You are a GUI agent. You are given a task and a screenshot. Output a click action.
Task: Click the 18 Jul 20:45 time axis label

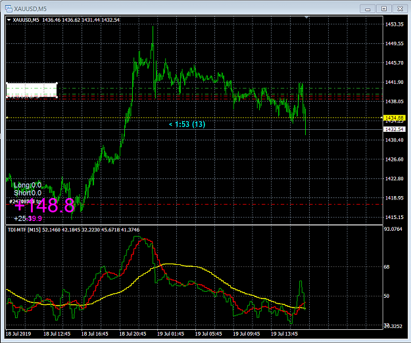tap(133, 334)
